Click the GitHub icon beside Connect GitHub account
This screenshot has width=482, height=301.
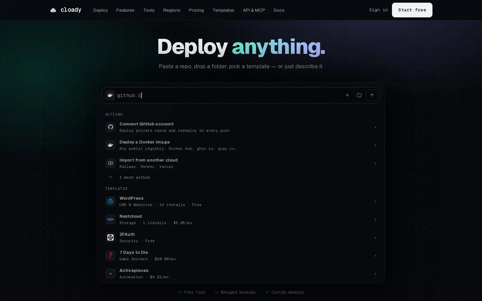(x=110, y=127)
